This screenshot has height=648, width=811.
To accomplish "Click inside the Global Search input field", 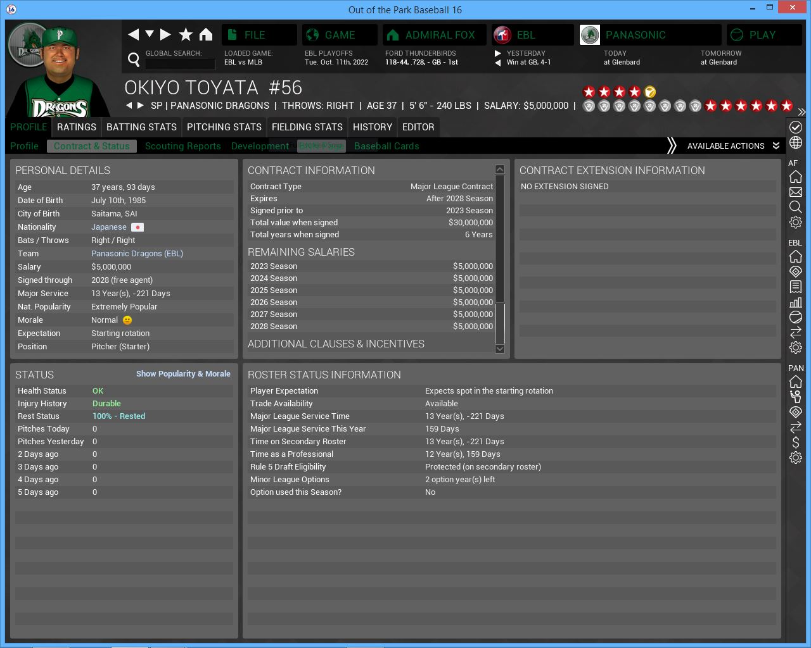I will (x=181, y=64).
